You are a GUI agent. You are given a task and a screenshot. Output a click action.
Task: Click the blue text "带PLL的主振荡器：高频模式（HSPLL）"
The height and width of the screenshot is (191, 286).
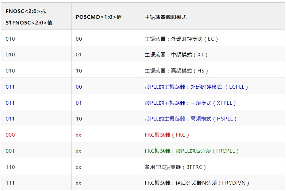click(190, 119)
